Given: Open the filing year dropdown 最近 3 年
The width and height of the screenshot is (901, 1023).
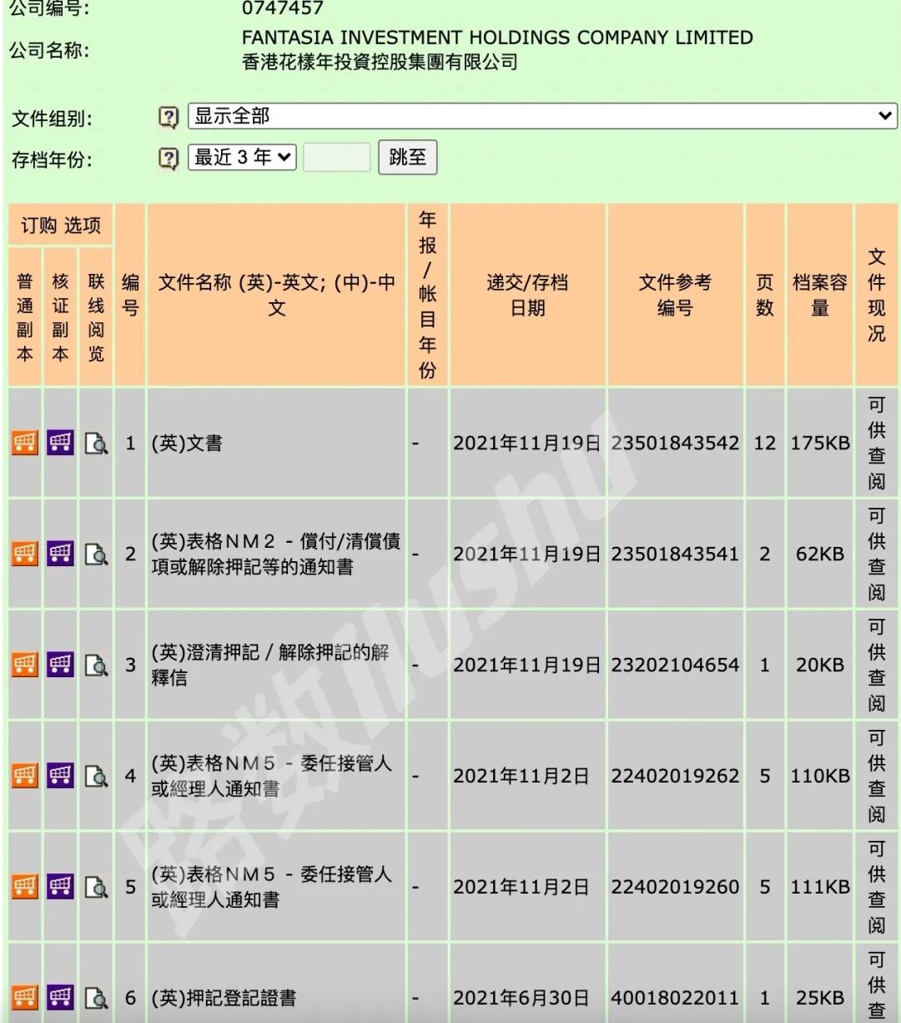Looking at the screenshot, I should click(x=243, y=157).
